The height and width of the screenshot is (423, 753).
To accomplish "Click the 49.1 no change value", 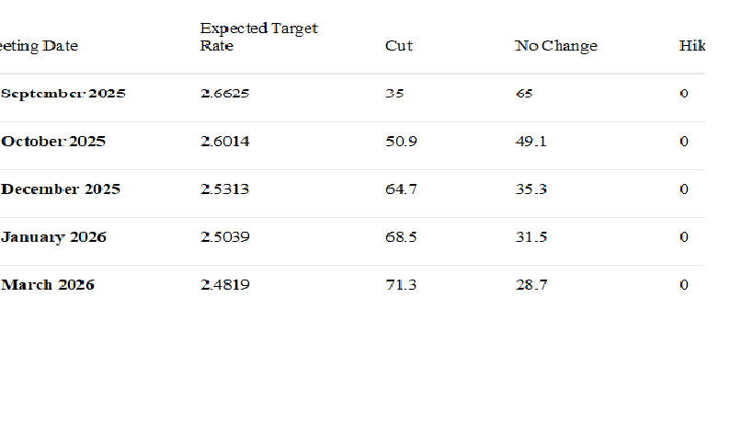I will (531, 142).
